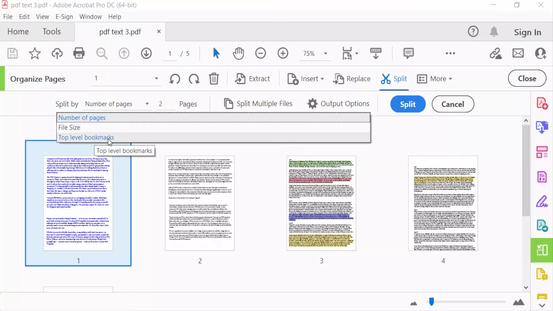Screen dimensions: 553x311
Task: Select Top level bookmarks from dropdown
Action: coord(86,137)
